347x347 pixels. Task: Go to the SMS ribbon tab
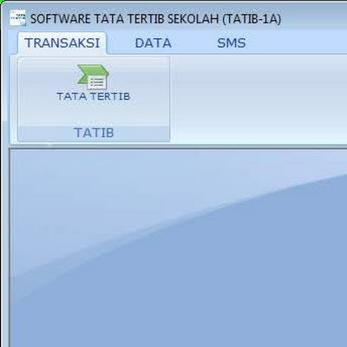pyautogui.click(x=232, y=43)
